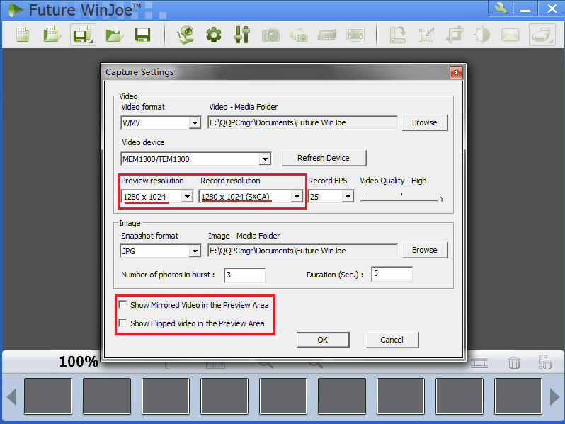Click the webcam preview toolbar icon
The width and height of the screenshot is (565, 424).
pyautogui.click(x=186, y=35)
